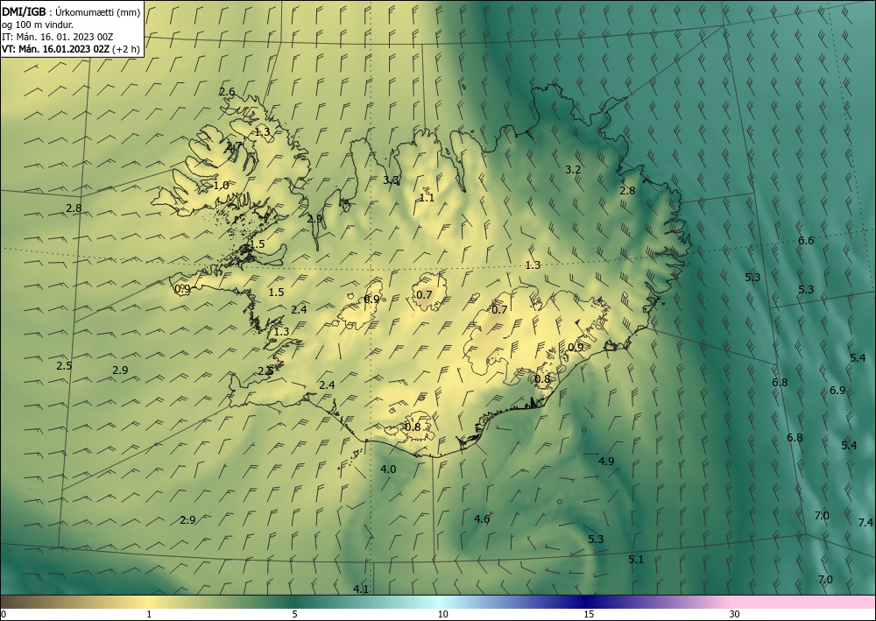Click the 1.0 value label on the map
This screenshot has height=621, width=876.
(x=222, y=185)
